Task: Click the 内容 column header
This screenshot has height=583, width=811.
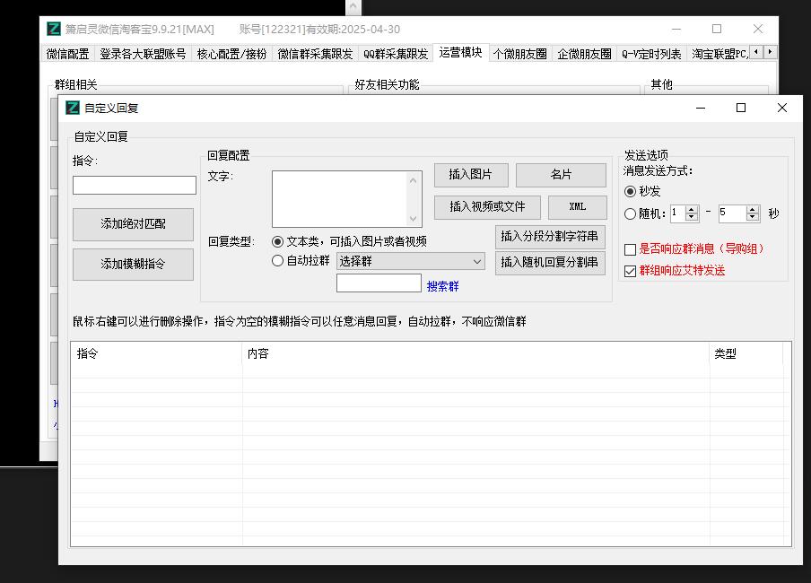Action: pos(475,353)
